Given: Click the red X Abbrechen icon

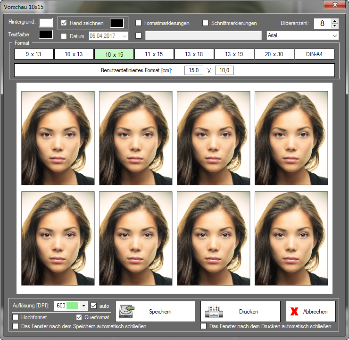Looking at the screenshot, I should coord(295,312).
